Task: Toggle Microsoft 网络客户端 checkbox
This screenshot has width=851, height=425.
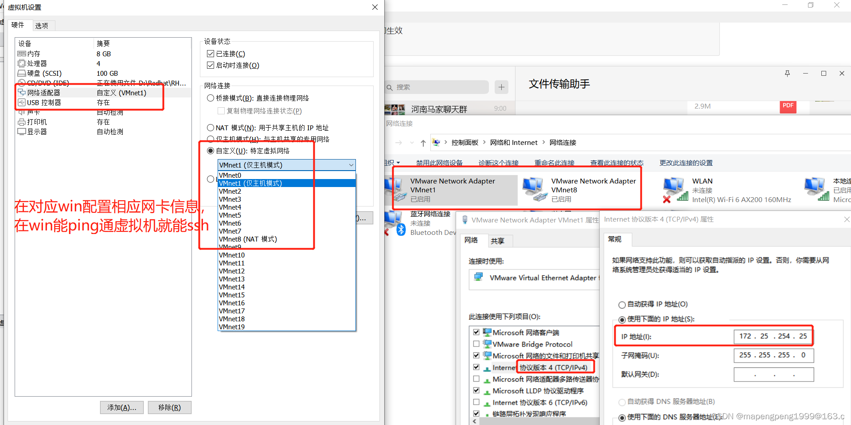Action: (476, 332)
